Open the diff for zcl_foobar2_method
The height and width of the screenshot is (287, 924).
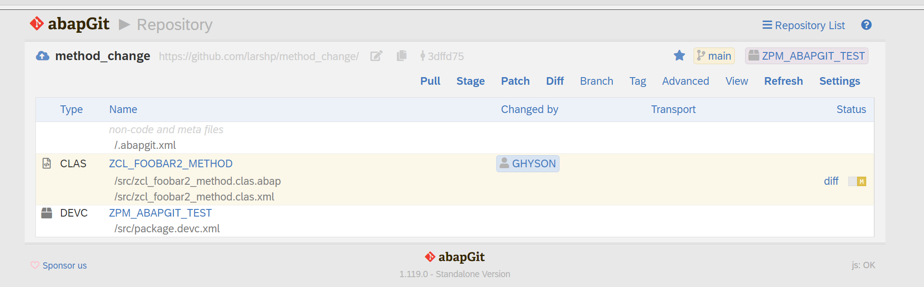[x=831, y=181]
